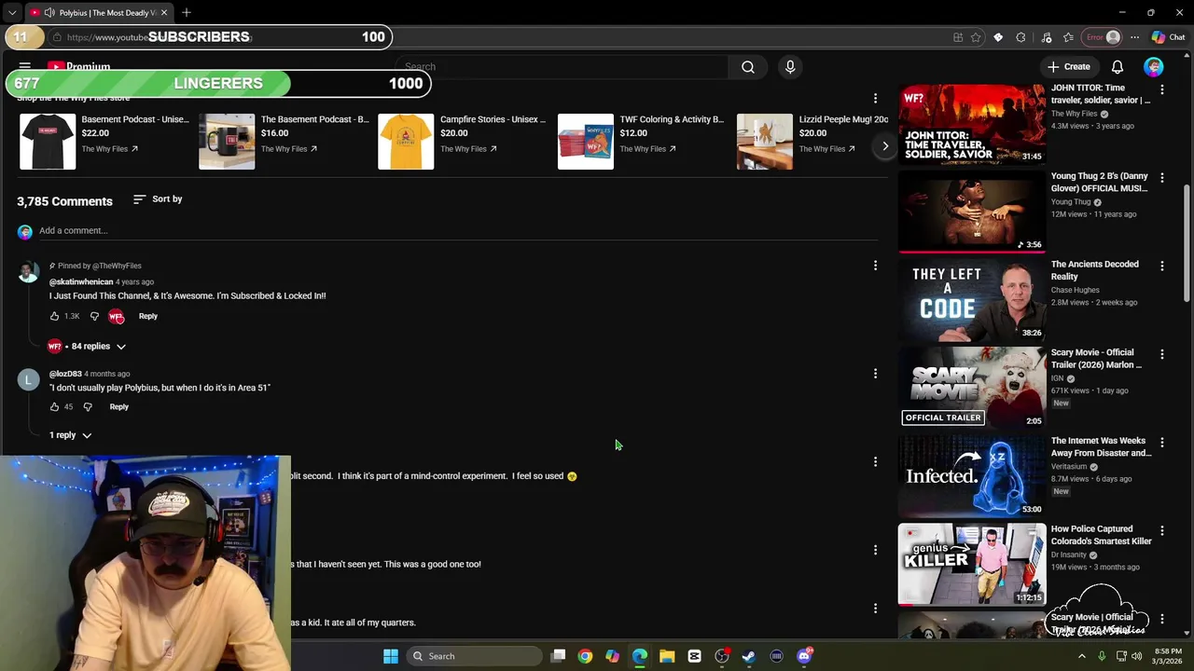The image size is (1194, 671).
Task: Open browser media control icon
Action: pyautogui.click(x=1046, y=37)
